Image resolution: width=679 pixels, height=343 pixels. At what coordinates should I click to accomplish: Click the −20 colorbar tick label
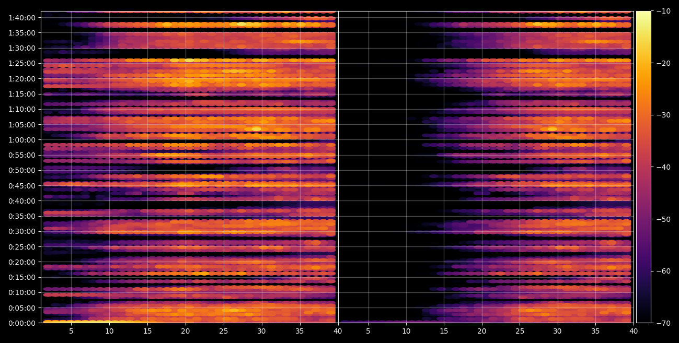tap(663, 63)
